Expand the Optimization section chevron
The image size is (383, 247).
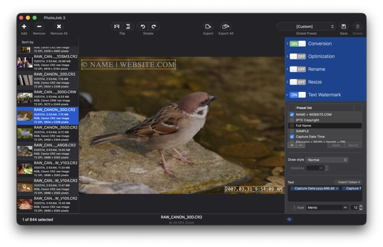click(x=287, y=57)
